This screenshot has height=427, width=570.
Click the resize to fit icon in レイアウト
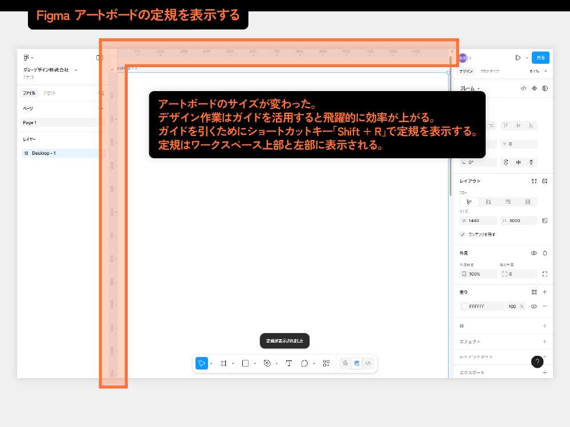(534, 181)
